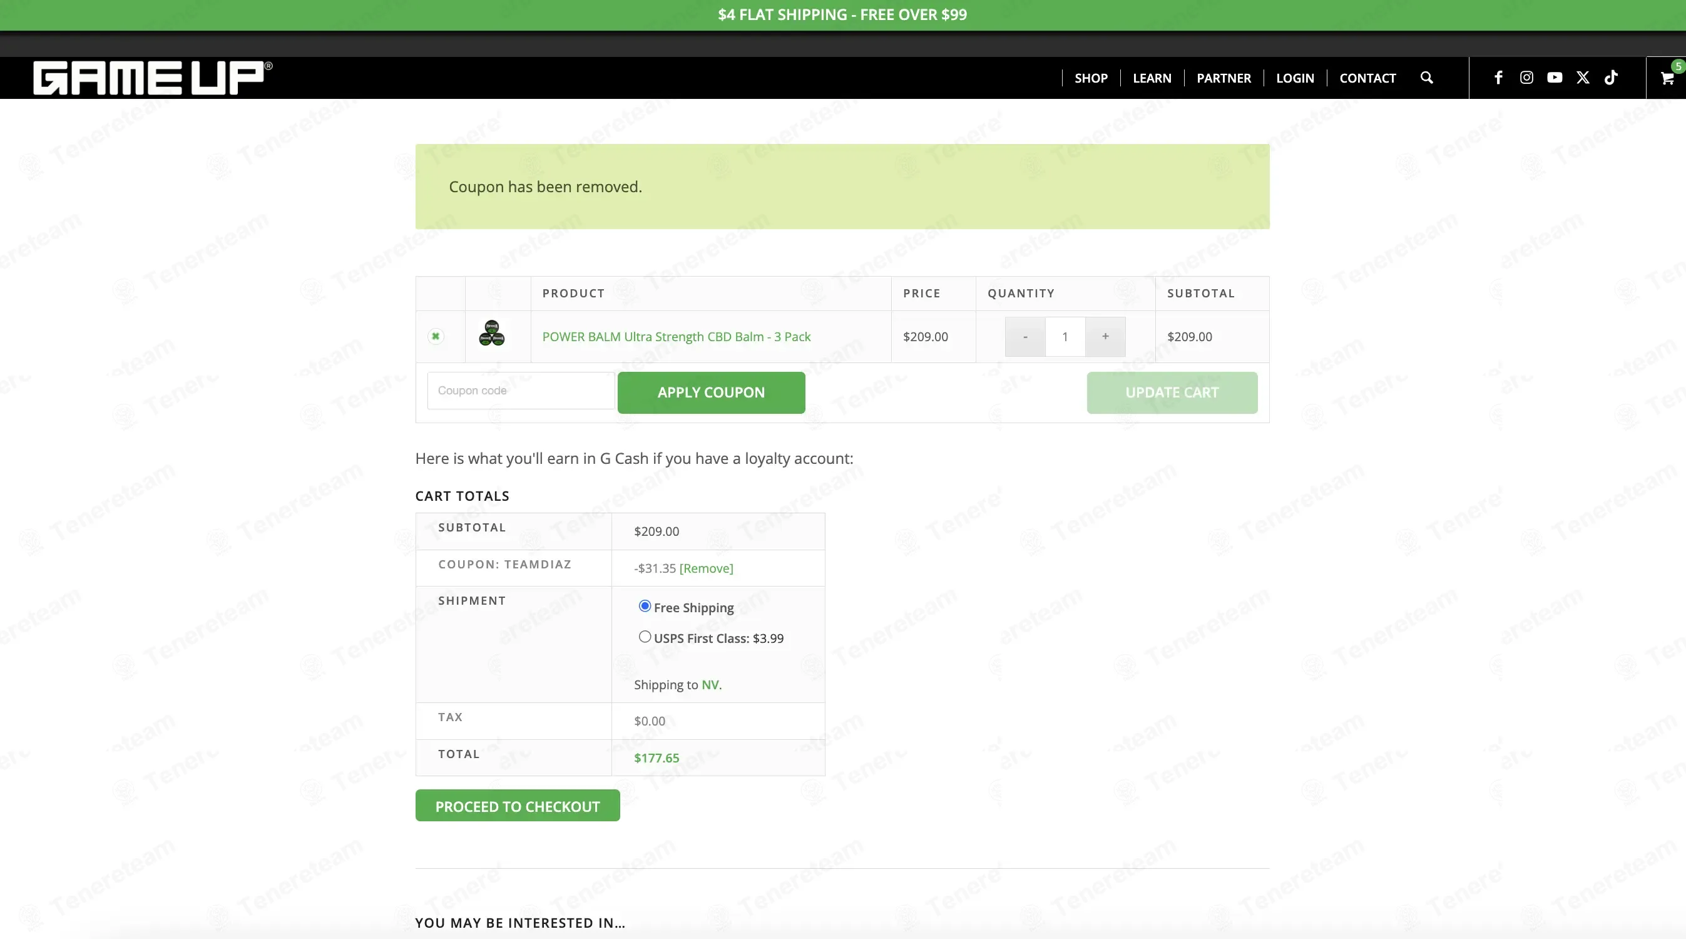The image size is (1686, 939).
Task: Go to the GAME UP logo homepage
Action: click(153, 78)
